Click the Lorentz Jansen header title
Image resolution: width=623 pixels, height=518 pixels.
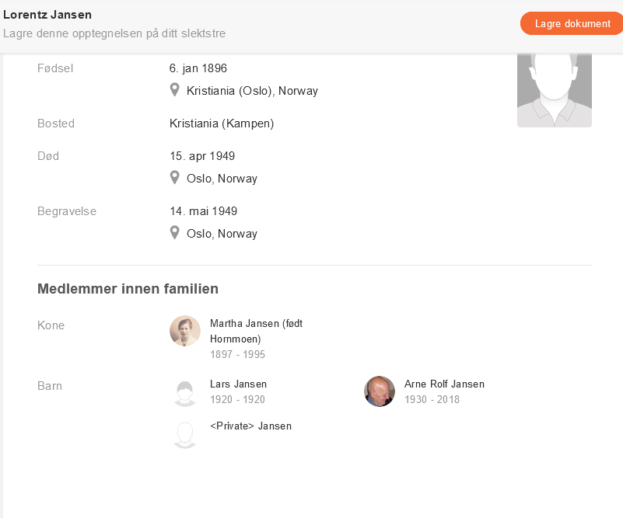click(47, 14)
